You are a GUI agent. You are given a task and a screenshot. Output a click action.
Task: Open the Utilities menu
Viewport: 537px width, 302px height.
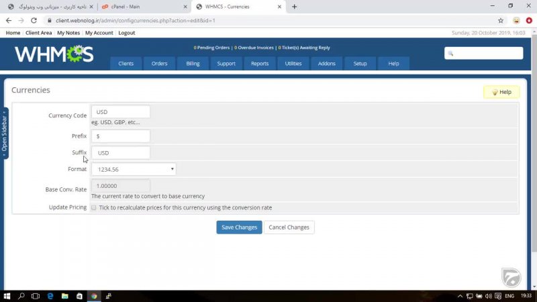(x=293, y=64)
